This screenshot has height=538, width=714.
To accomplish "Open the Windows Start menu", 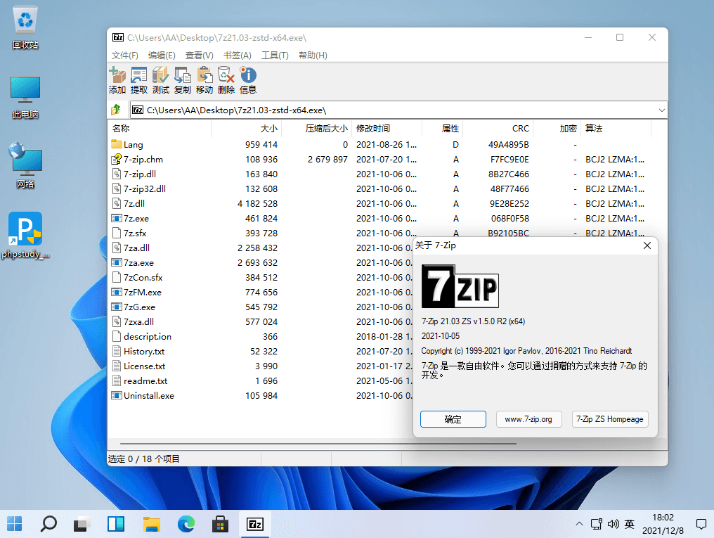I will coord(15,524).
